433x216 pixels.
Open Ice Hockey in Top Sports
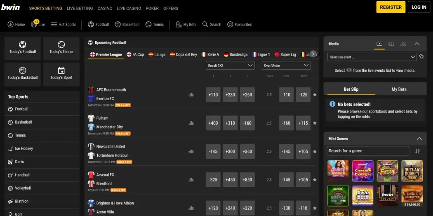[x=42, y=148]
